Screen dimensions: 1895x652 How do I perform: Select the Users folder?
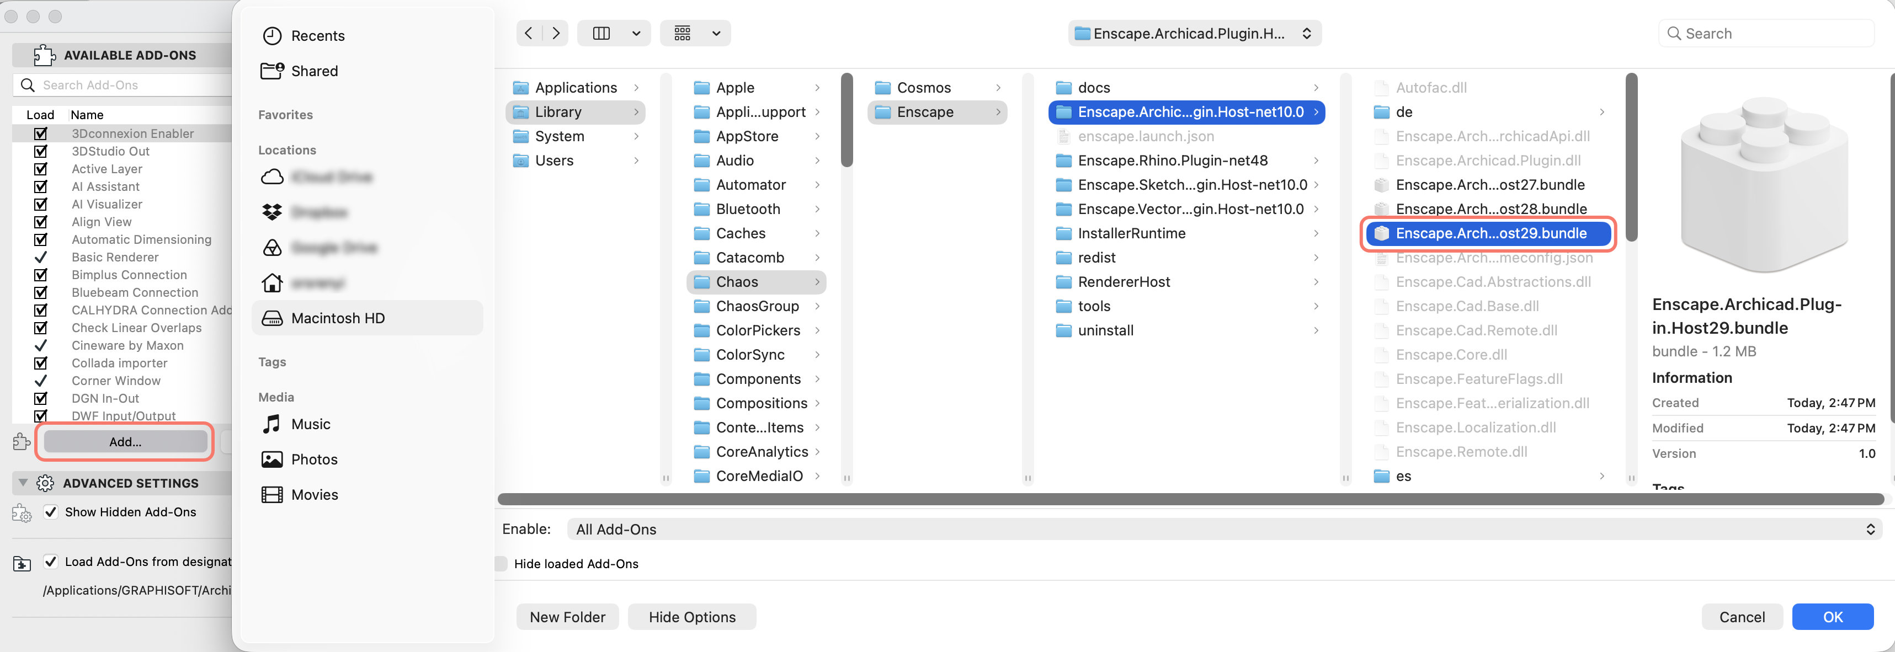[x=575, y=161]
